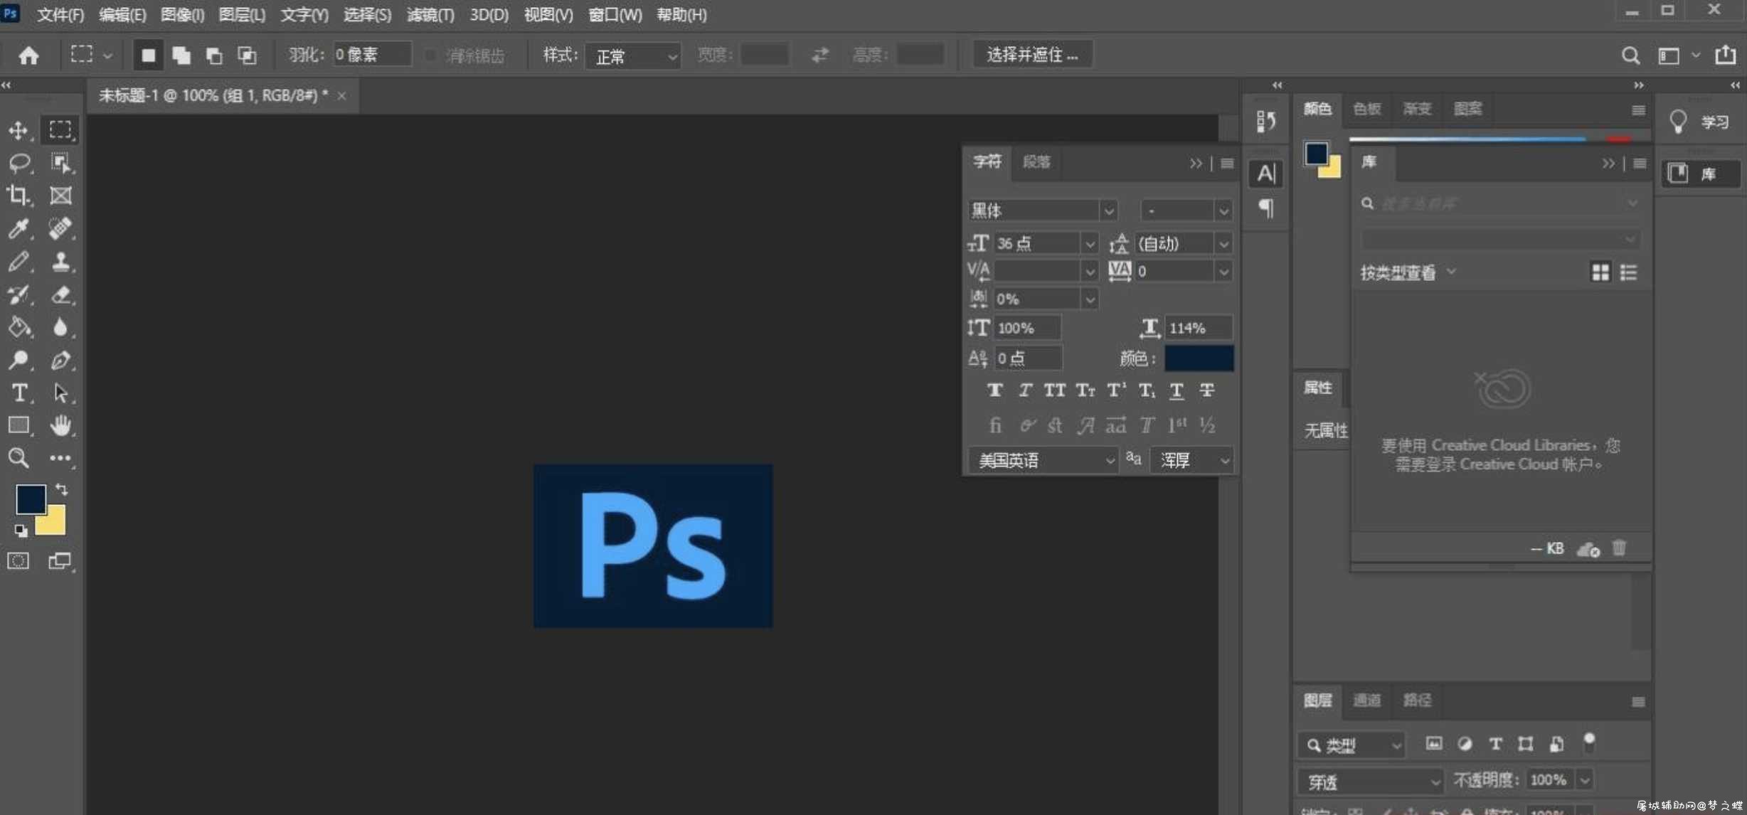Toggle Small Caps in Character panel

coord(1085,390)
